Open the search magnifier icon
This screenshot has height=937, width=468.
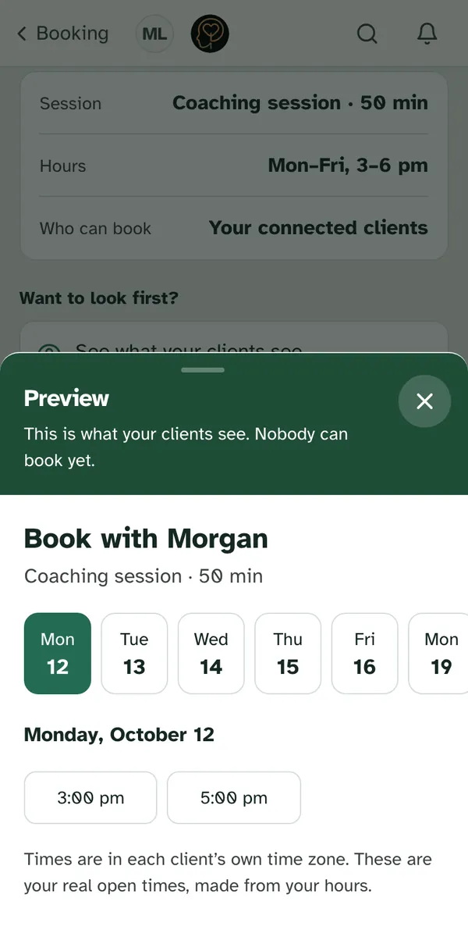(367, 34)
